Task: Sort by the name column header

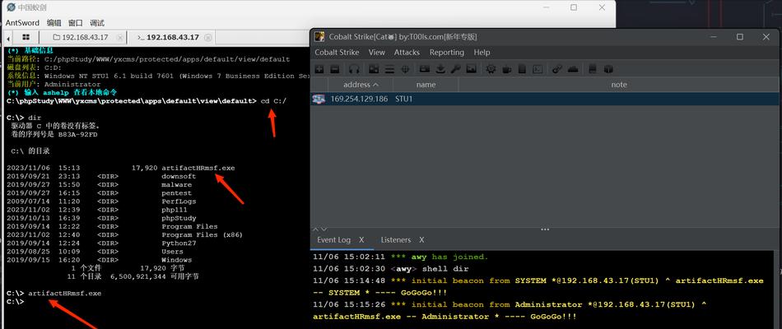Action: click(x=426, y=85)
